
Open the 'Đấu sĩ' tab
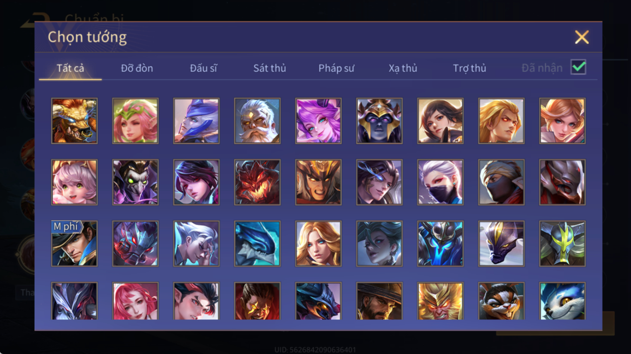(x=204, y=68)
